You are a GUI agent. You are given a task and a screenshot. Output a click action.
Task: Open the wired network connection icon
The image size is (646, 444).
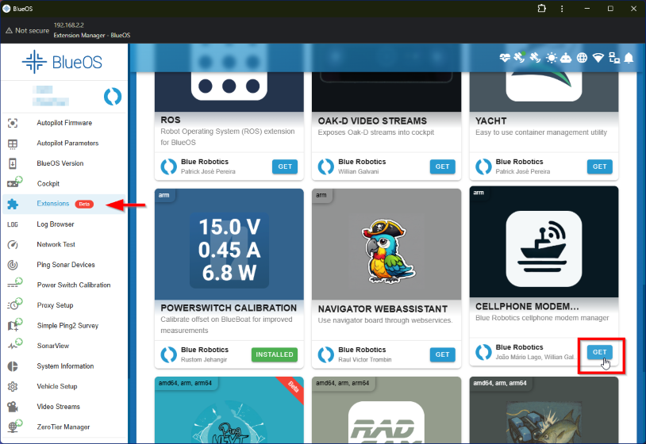(613, 58)
